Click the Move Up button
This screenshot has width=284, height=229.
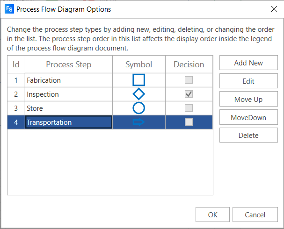(248, 100)
